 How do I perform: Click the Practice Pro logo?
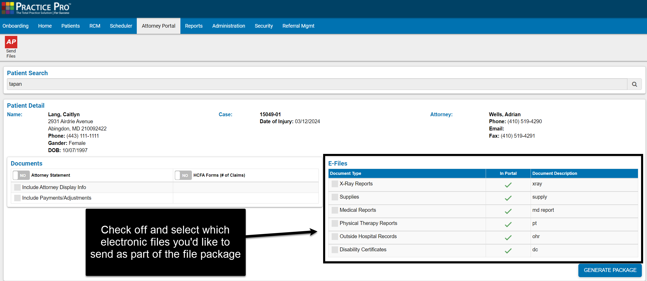tap(36, 8)
